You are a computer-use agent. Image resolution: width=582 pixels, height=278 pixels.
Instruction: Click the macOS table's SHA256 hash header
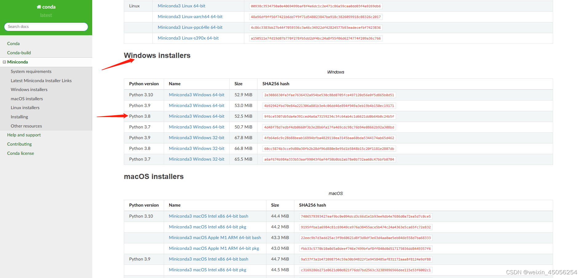click(x=313, y=205)
